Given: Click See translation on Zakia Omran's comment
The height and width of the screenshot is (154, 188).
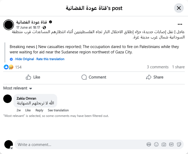Looking at the screenshot, I should (x=58, y=110).
